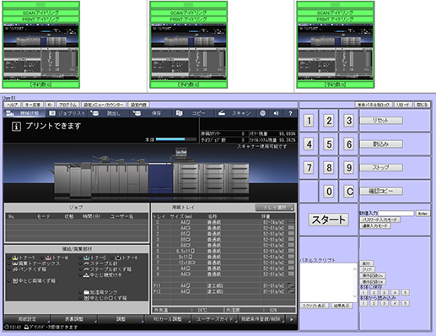Switch to the ジョブリスト tab

(67, 113)
